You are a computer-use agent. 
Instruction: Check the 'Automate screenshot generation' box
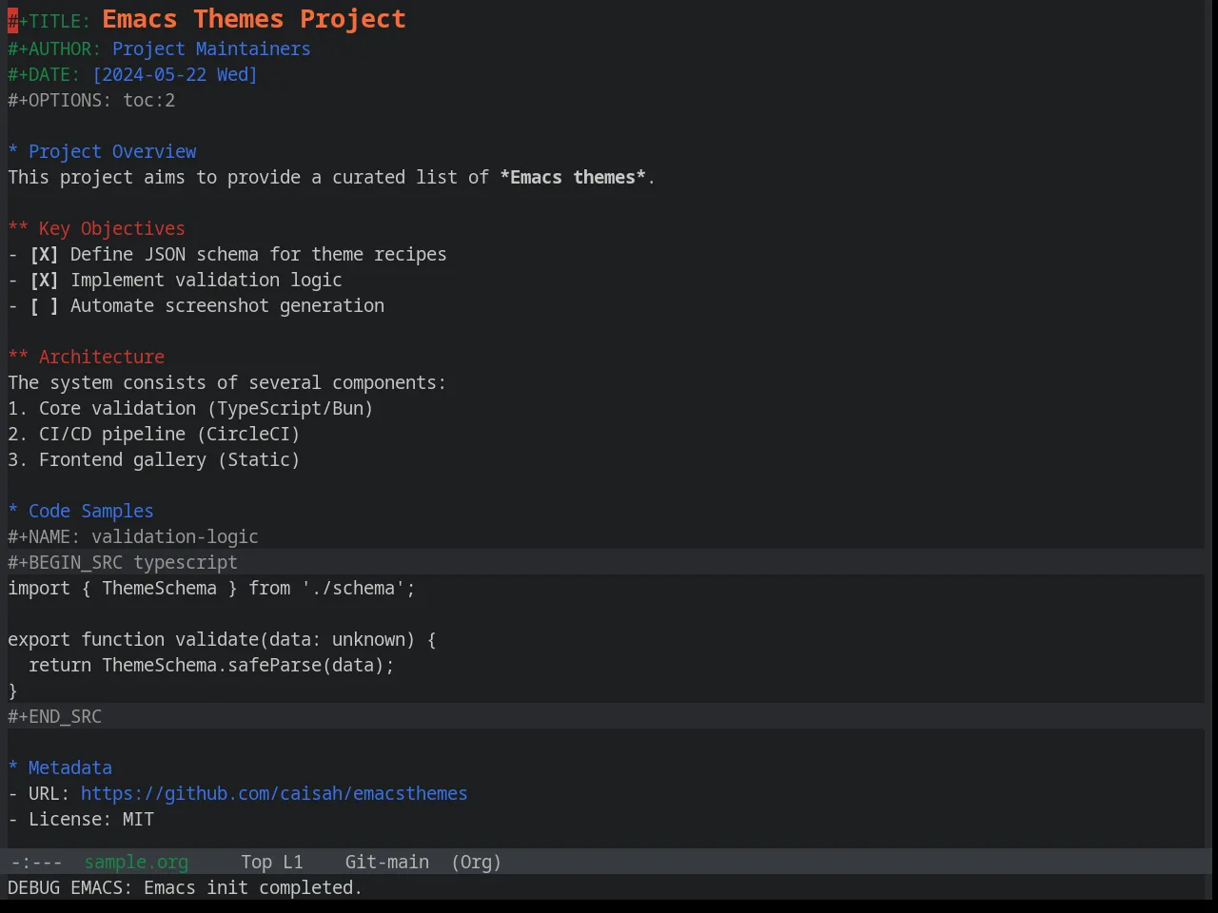coord(44,306)
